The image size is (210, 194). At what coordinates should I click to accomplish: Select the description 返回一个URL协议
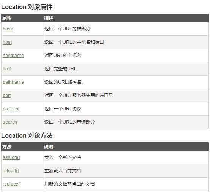coord(63,109)
